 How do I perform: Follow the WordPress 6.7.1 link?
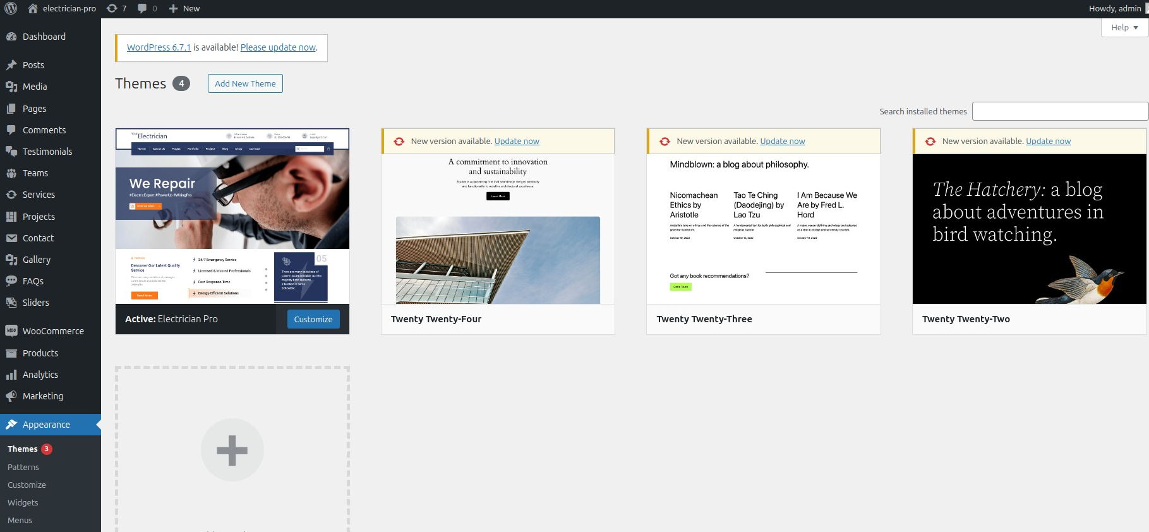(159, 47)
